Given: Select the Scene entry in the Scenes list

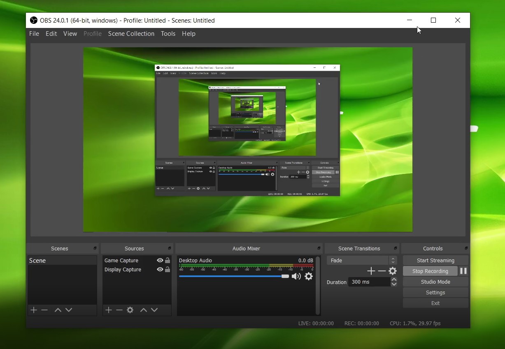Looking at the screenshot, I should pyautogui.click(x=37, y=260).
